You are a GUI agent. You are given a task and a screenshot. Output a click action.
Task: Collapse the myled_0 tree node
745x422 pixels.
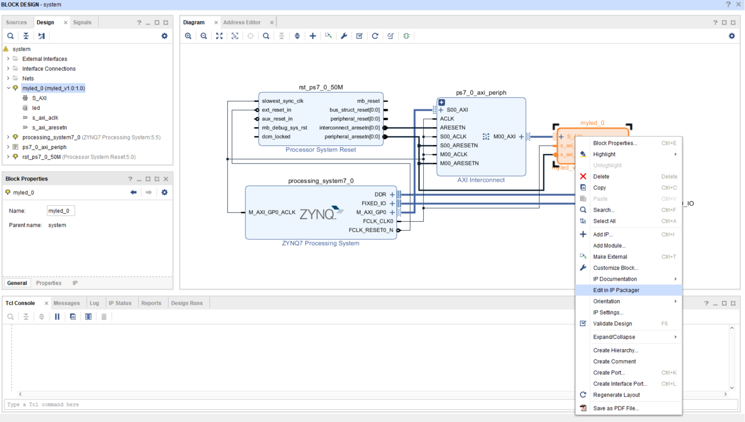(x=8, y=88)
